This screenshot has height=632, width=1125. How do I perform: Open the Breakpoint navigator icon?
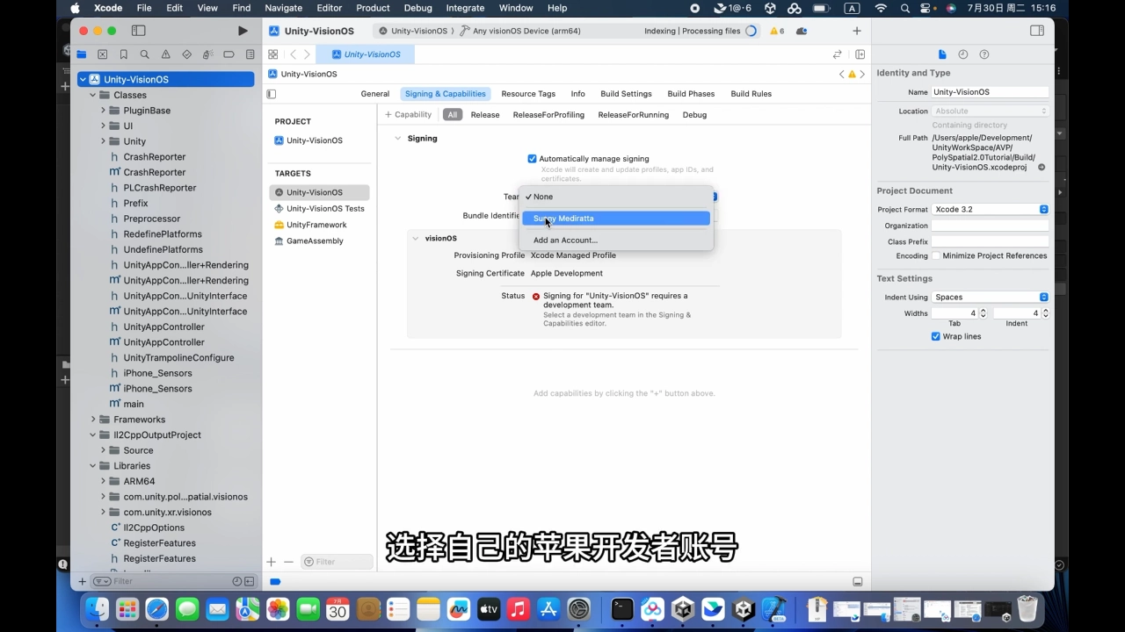pyautogui.click(x=229, y=54)
